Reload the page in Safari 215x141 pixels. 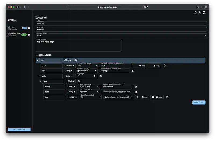pyautogui.click(x=147, y=7)
